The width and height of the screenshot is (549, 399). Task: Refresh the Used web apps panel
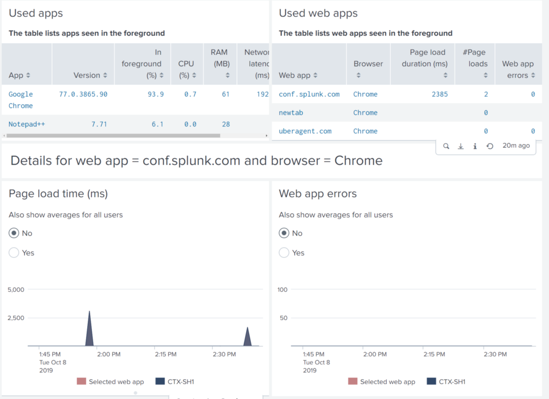pos(489,146)
